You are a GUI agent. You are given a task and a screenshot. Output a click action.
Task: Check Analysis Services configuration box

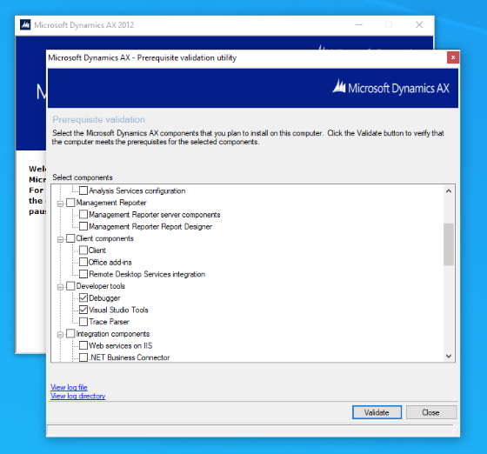83,190
